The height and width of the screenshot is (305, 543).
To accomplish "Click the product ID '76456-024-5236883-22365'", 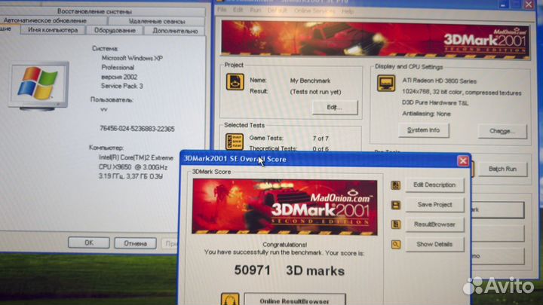I will coord(137,129).
